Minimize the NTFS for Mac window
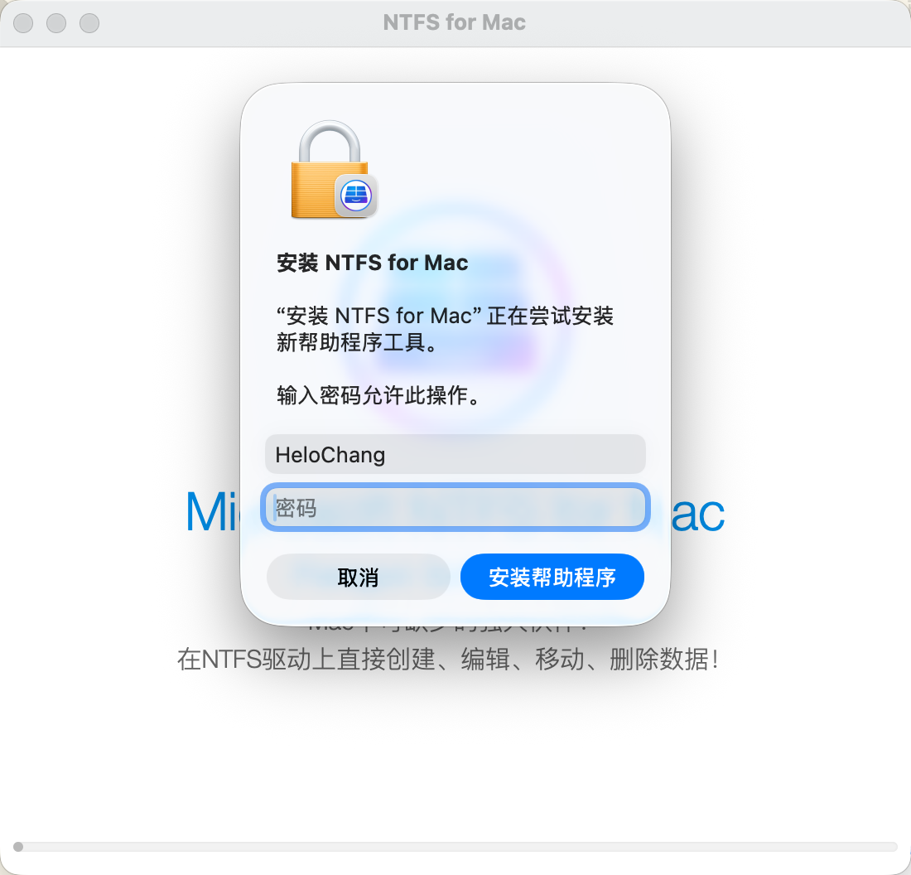This screenshot has height=875, width=911. coord(56,23)
